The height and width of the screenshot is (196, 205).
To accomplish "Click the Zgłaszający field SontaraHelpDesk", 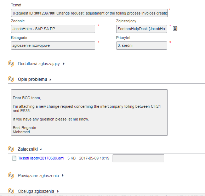I will pyautogui.click(x=142, y=29).
